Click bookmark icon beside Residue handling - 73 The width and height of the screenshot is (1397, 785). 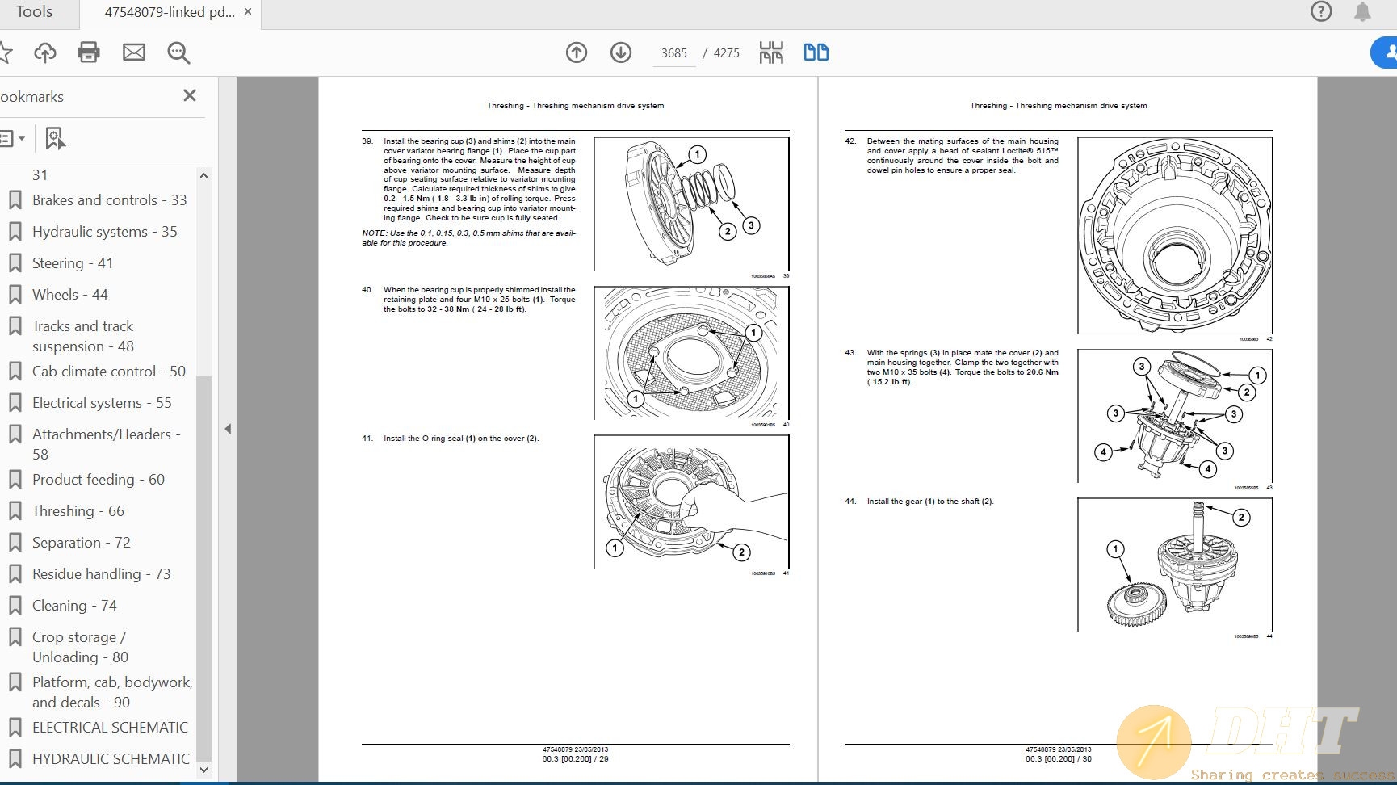[x=15, y=574]
